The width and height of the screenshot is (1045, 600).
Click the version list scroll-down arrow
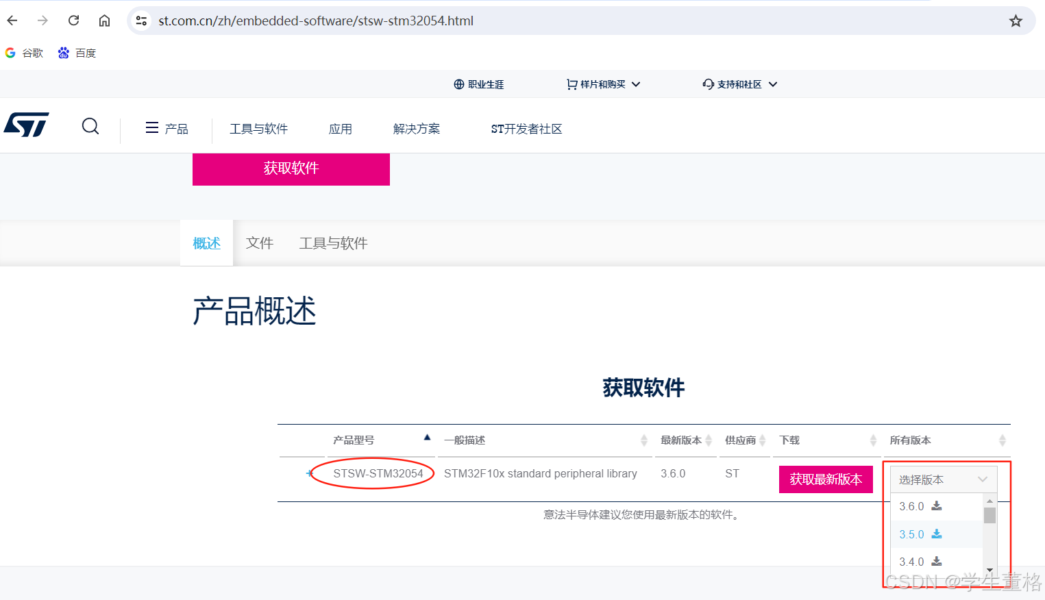click(x=989, y=570)
